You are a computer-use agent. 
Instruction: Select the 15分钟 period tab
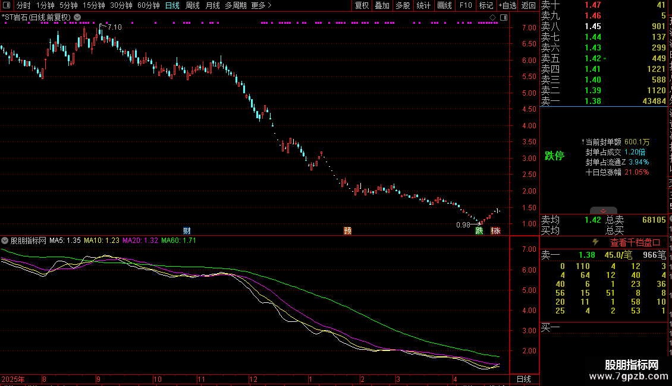point(94,5)
